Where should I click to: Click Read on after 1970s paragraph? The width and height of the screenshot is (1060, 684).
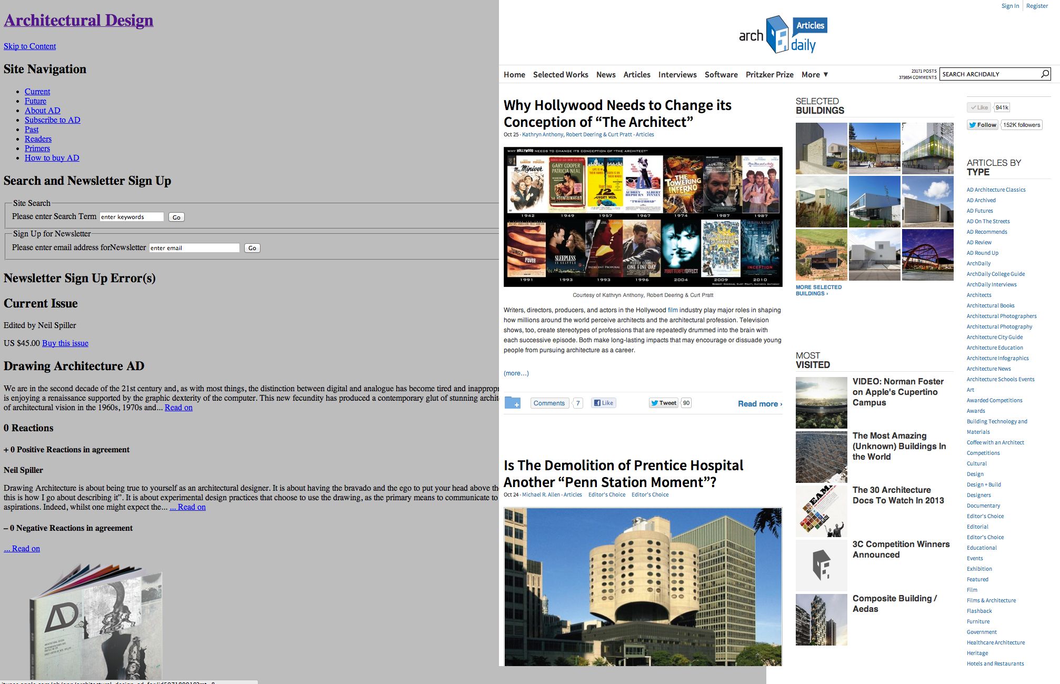178,408
